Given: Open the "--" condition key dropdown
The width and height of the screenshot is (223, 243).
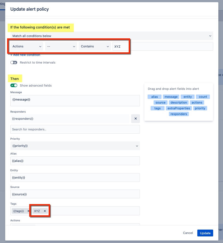Looking at the screenshot, I should 61,46.
